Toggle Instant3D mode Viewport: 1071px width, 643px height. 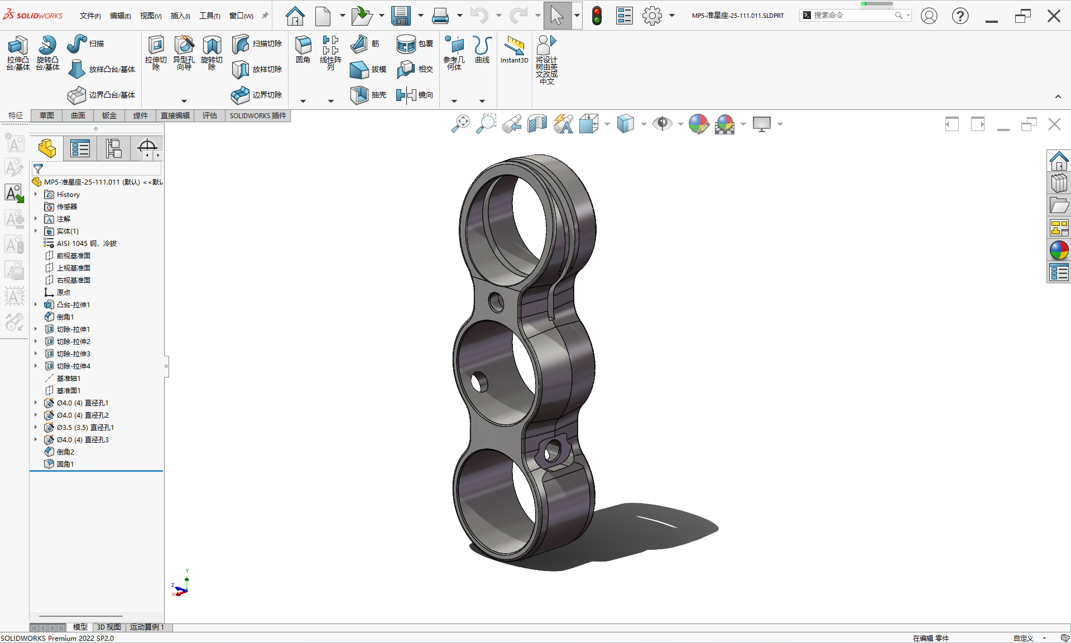tap(514, 50)
